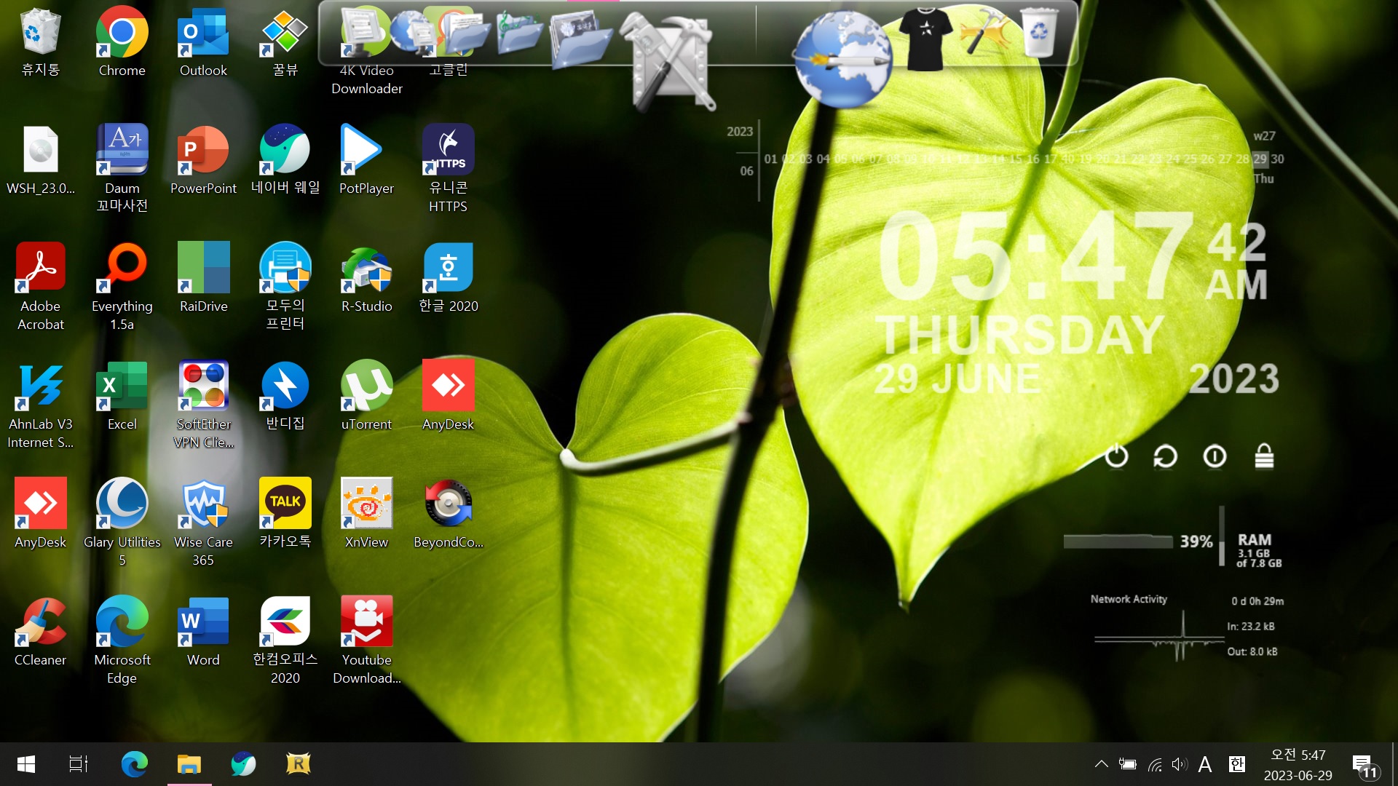Open the R-Studio desktop icon

(366, 278)
